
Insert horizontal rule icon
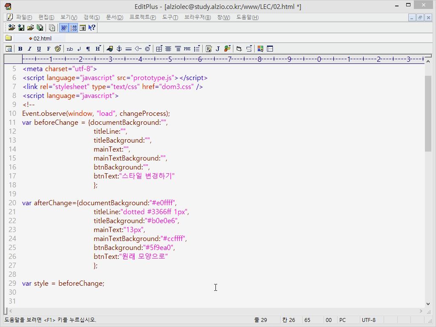129,49
